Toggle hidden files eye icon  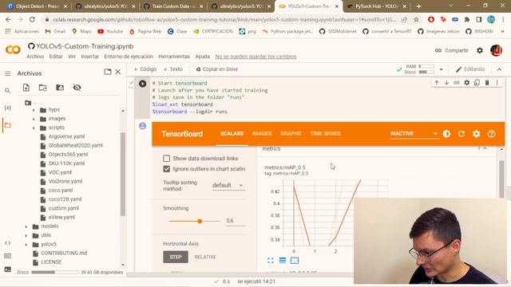[77, 88]
